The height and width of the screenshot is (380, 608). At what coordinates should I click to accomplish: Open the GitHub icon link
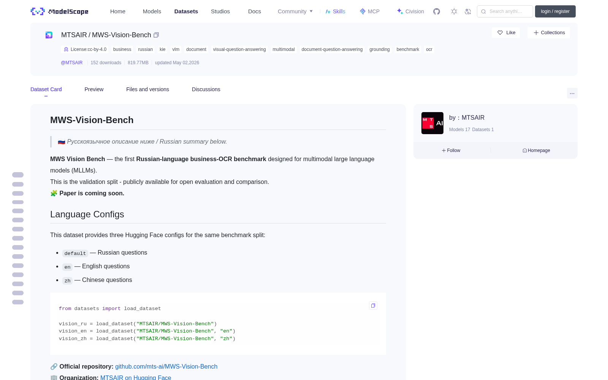point(437,11)
